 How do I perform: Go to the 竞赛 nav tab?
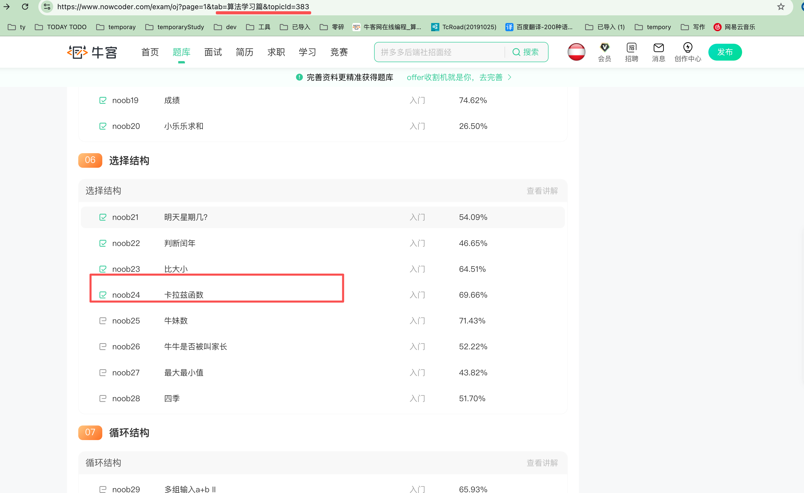click(339, 52)
